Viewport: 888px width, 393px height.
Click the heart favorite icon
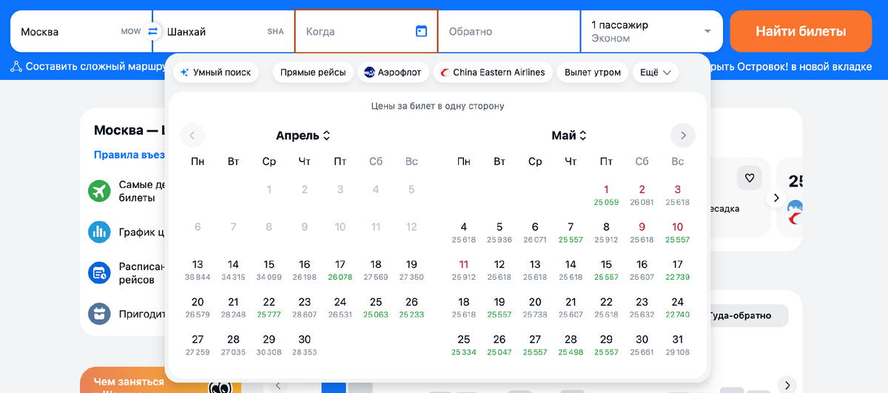coord(749,178)
